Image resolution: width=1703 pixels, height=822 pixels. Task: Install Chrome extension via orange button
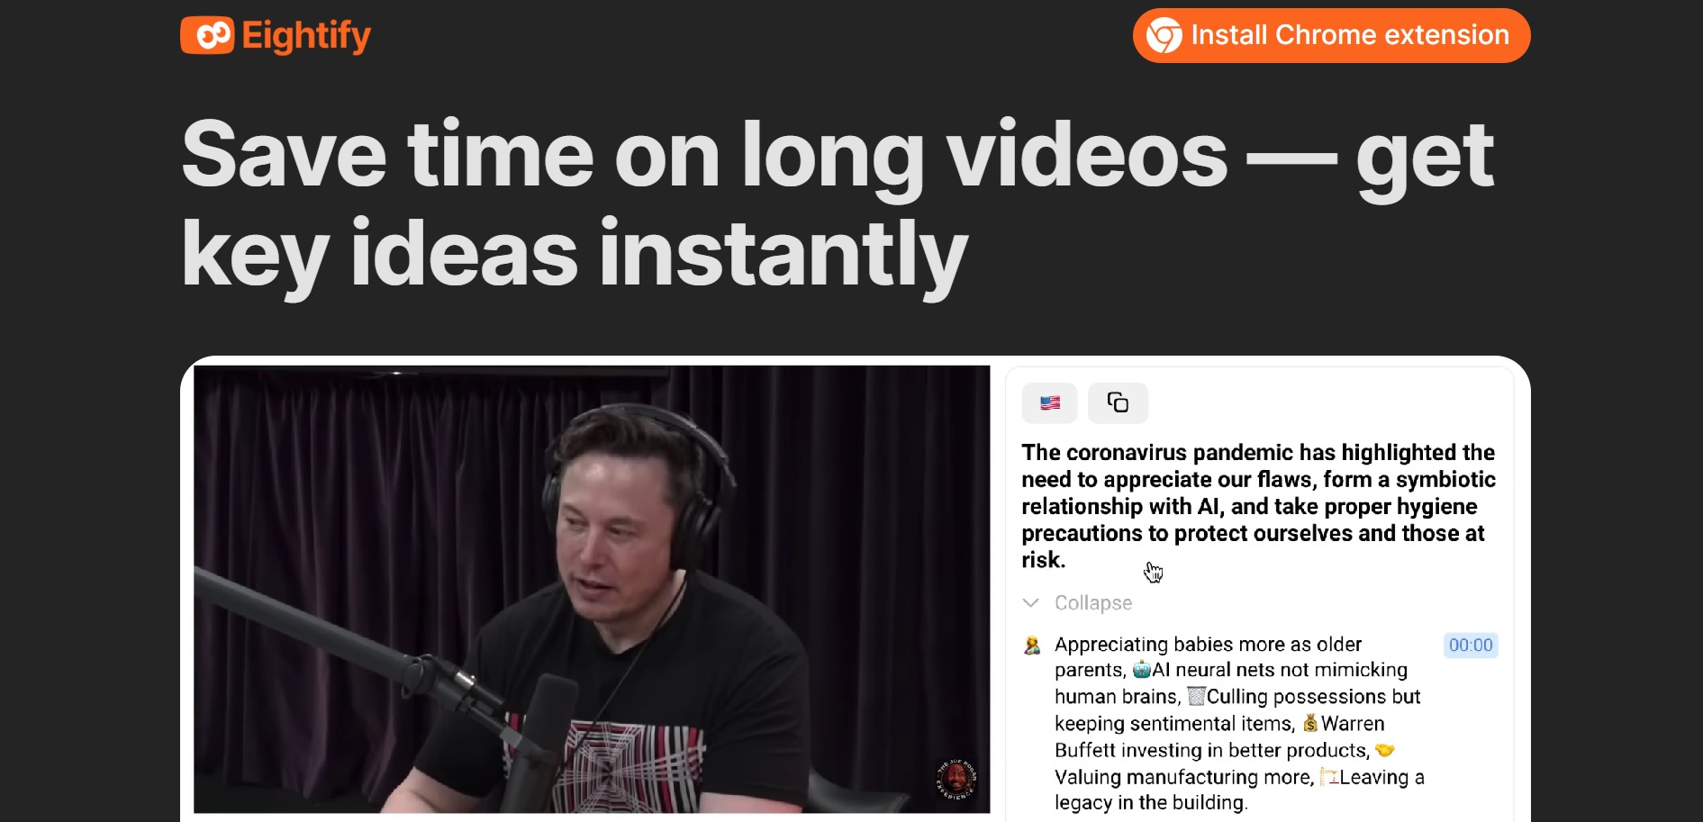point(1331,36)
